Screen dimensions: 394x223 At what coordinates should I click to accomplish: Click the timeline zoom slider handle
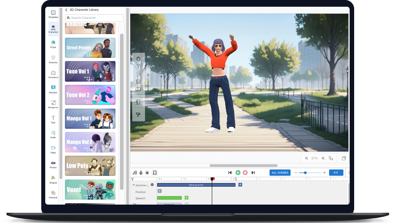(305, 173)
